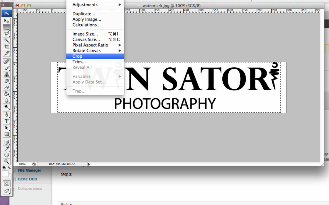Select the Healing Brush tool
Screen dimensions: 329x205
[7, 61]
